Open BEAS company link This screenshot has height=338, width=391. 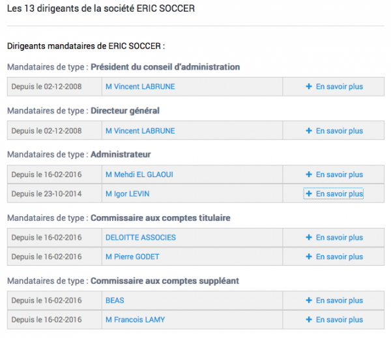coord(115,300)
